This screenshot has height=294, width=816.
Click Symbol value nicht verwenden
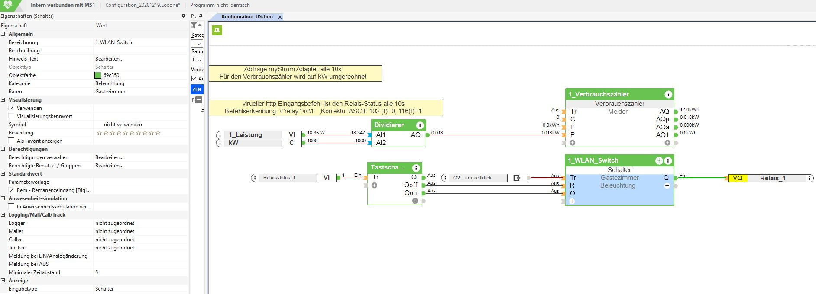tap(123, 125)
